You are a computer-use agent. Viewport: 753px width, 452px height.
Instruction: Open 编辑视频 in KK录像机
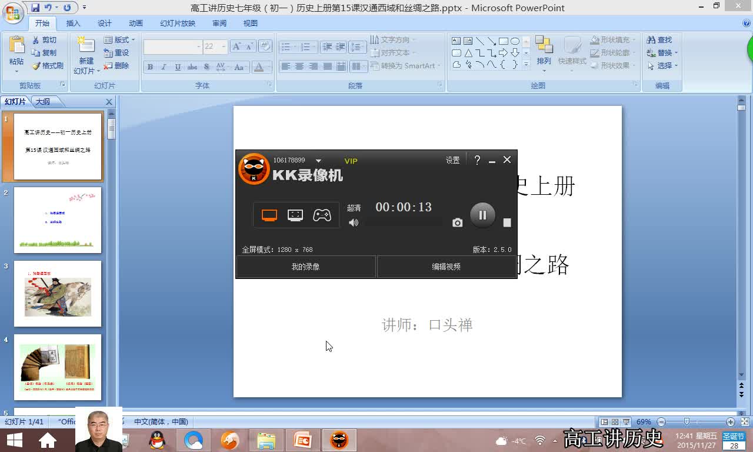pos(447,267)
